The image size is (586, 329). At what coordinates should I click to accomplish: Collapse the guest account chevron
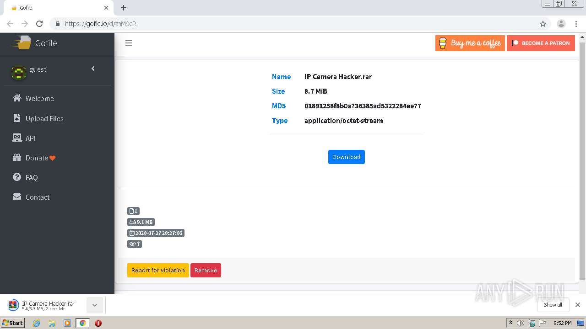(x=93, y=69)
